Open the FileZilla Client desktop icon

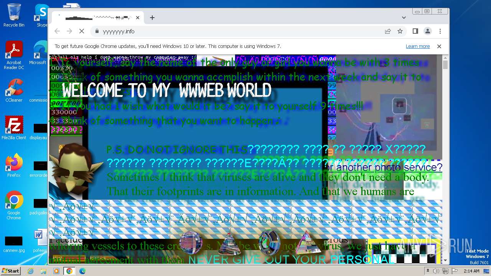pyautogui.click(x=14, y=128)
